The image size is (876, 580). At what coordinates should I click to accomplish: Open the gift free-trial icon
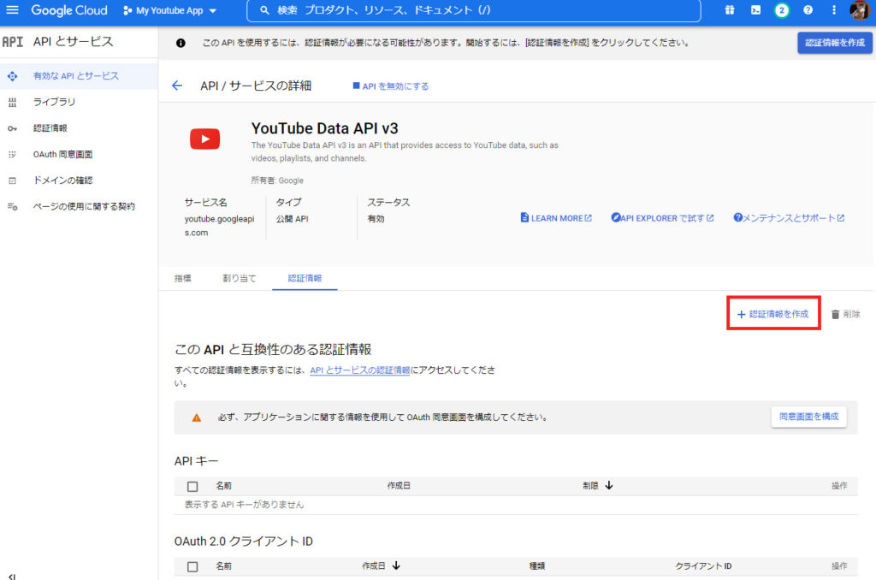point(730,10)
